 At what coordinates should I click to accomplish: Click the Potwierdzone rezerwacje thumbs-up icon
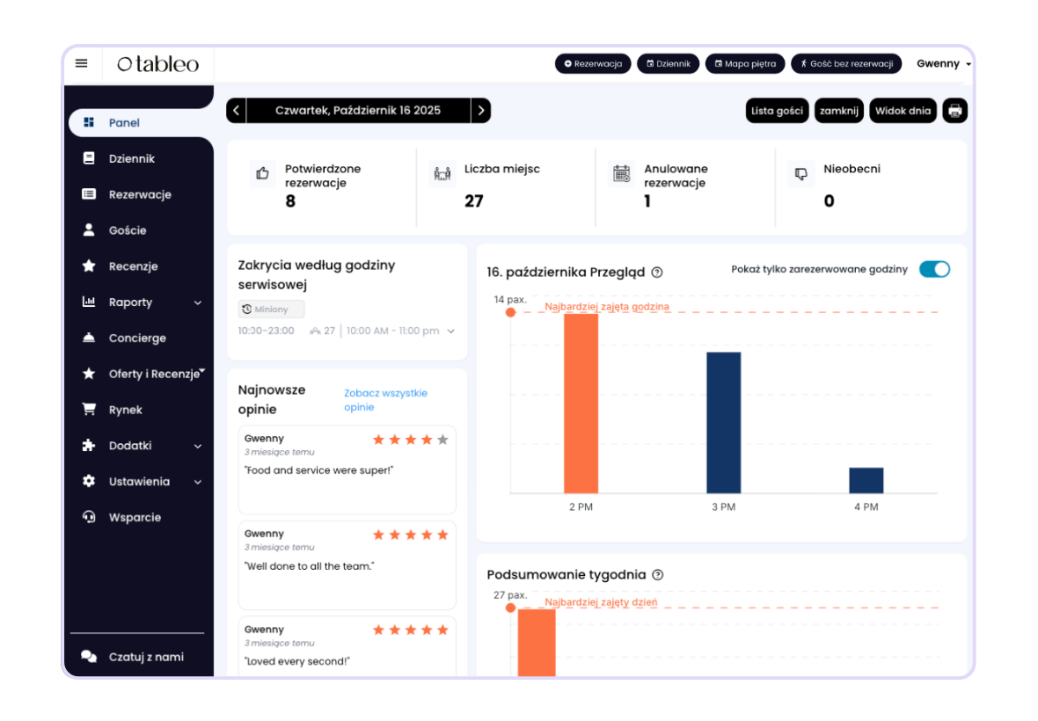262,174
